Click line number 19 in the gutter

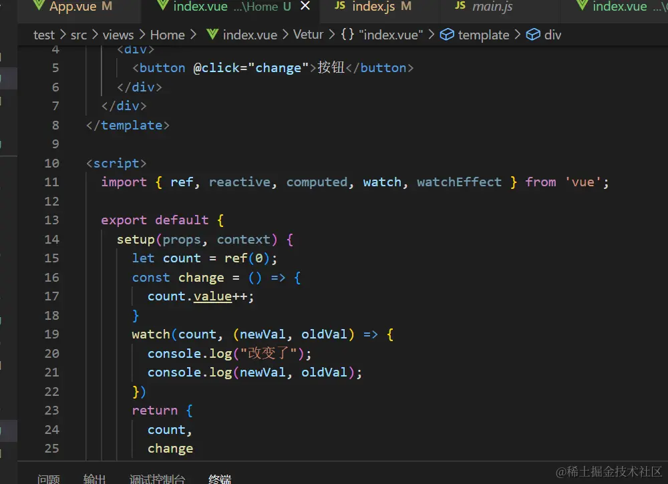point(51,334)
